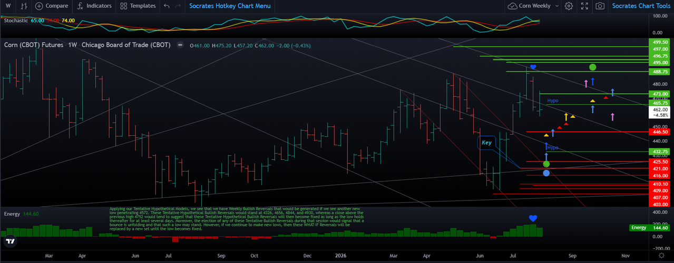This screenshot has height=263, width=674.
Task: Open the Indicators dialog
Action: [94, 6]
